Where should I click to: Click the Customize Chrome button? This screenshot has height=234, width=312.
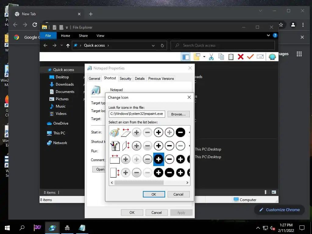279,210
